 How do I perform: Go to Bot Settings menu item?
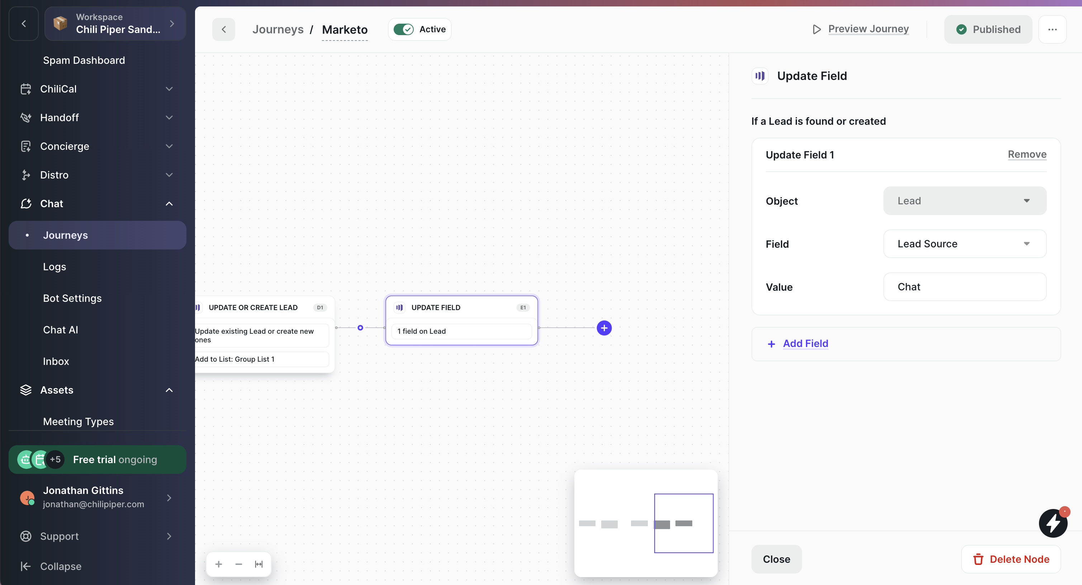tap(72, 298)
